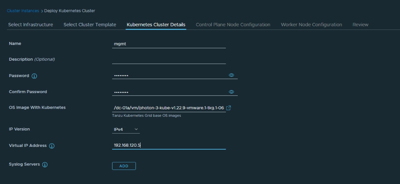Select the 'Syslog Servers' label text
This screenshot has height=184, width=400.
pos(24,164)
